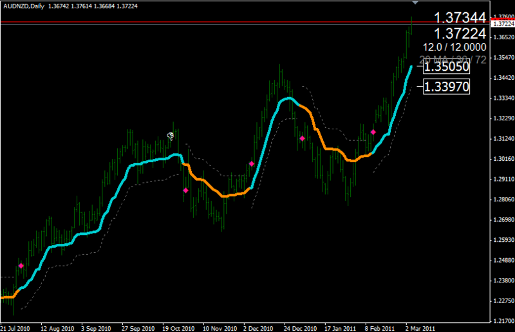
Task: Select the magenta diamond above the 8 Feb 2011 date
Action: tap(373, 132)
